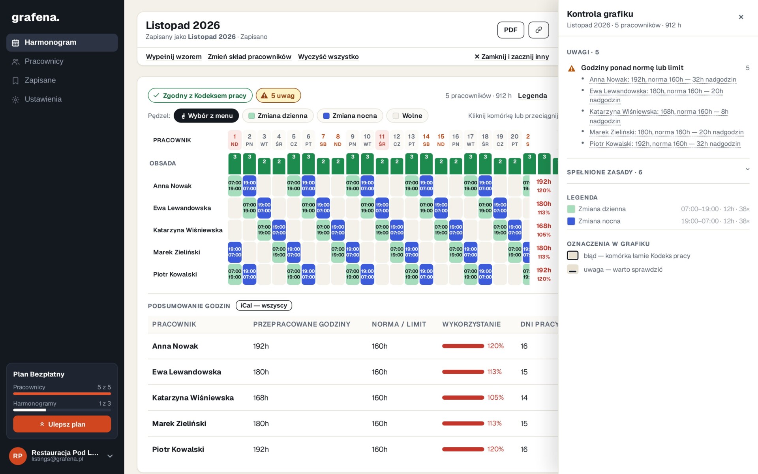
Task: Open the restaurant account dropdown chevron
Action: pos(110,456)
